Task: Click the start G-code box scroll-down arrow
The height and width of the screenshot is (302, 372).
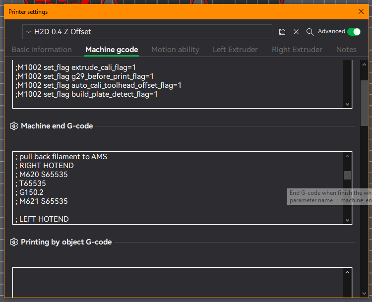Action: pos(347,104)
